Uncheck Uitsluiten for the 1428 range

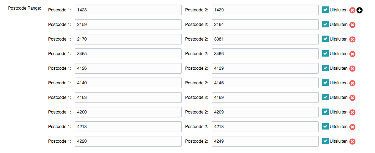(325, 10)
